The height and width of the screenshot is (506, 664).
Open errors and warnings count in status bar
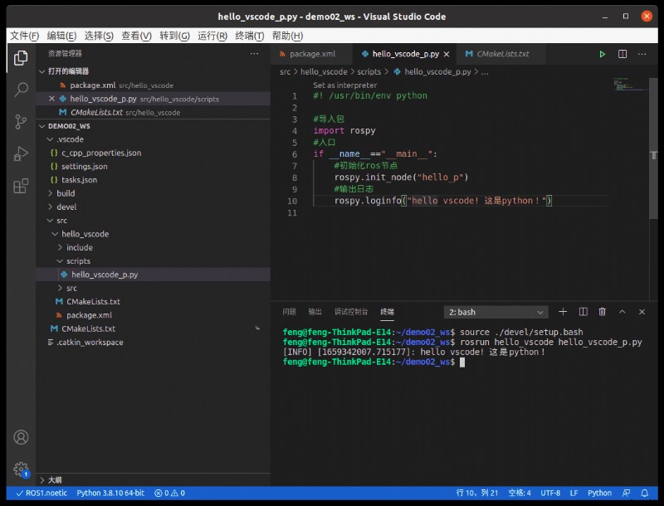(169, 493)
